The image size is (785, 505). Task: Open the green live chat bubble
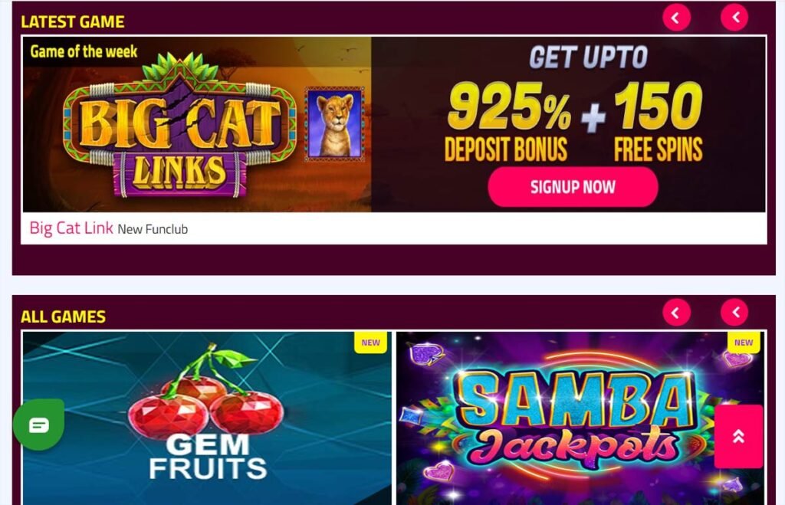pos(38,425)
